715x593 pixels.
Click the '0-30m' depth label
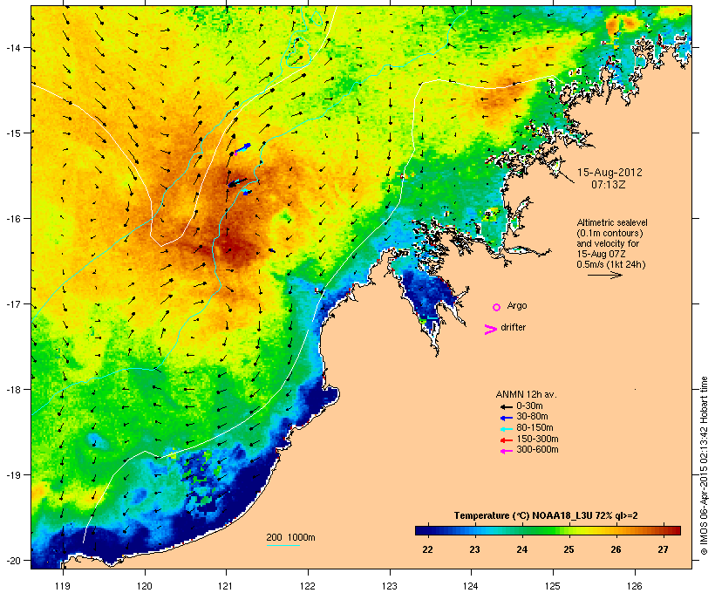(x=529, y=406)
